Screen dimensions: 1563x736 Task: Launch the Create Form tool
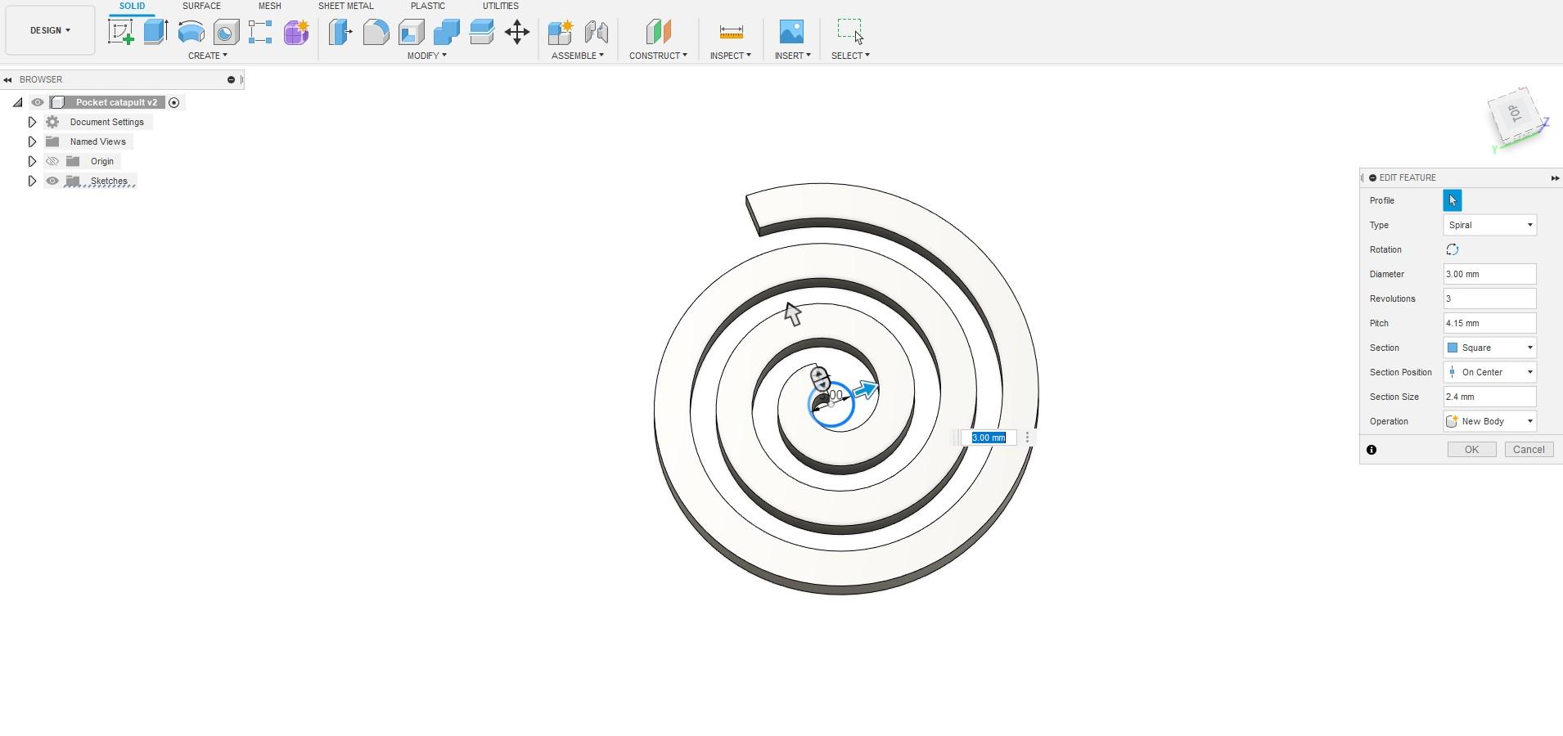point(296,32)
